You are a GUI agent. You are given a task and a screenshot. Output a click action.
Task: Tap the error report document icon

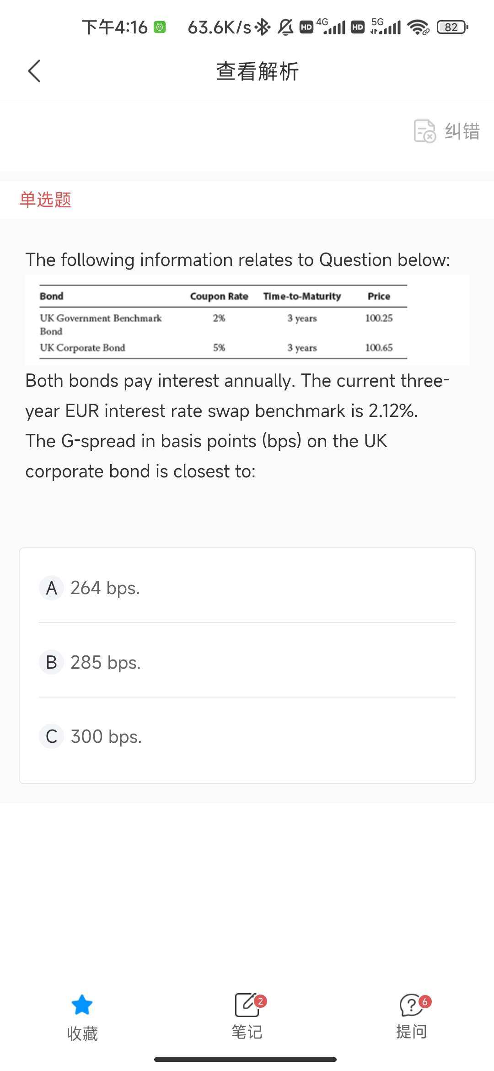(x=424, y=131)
